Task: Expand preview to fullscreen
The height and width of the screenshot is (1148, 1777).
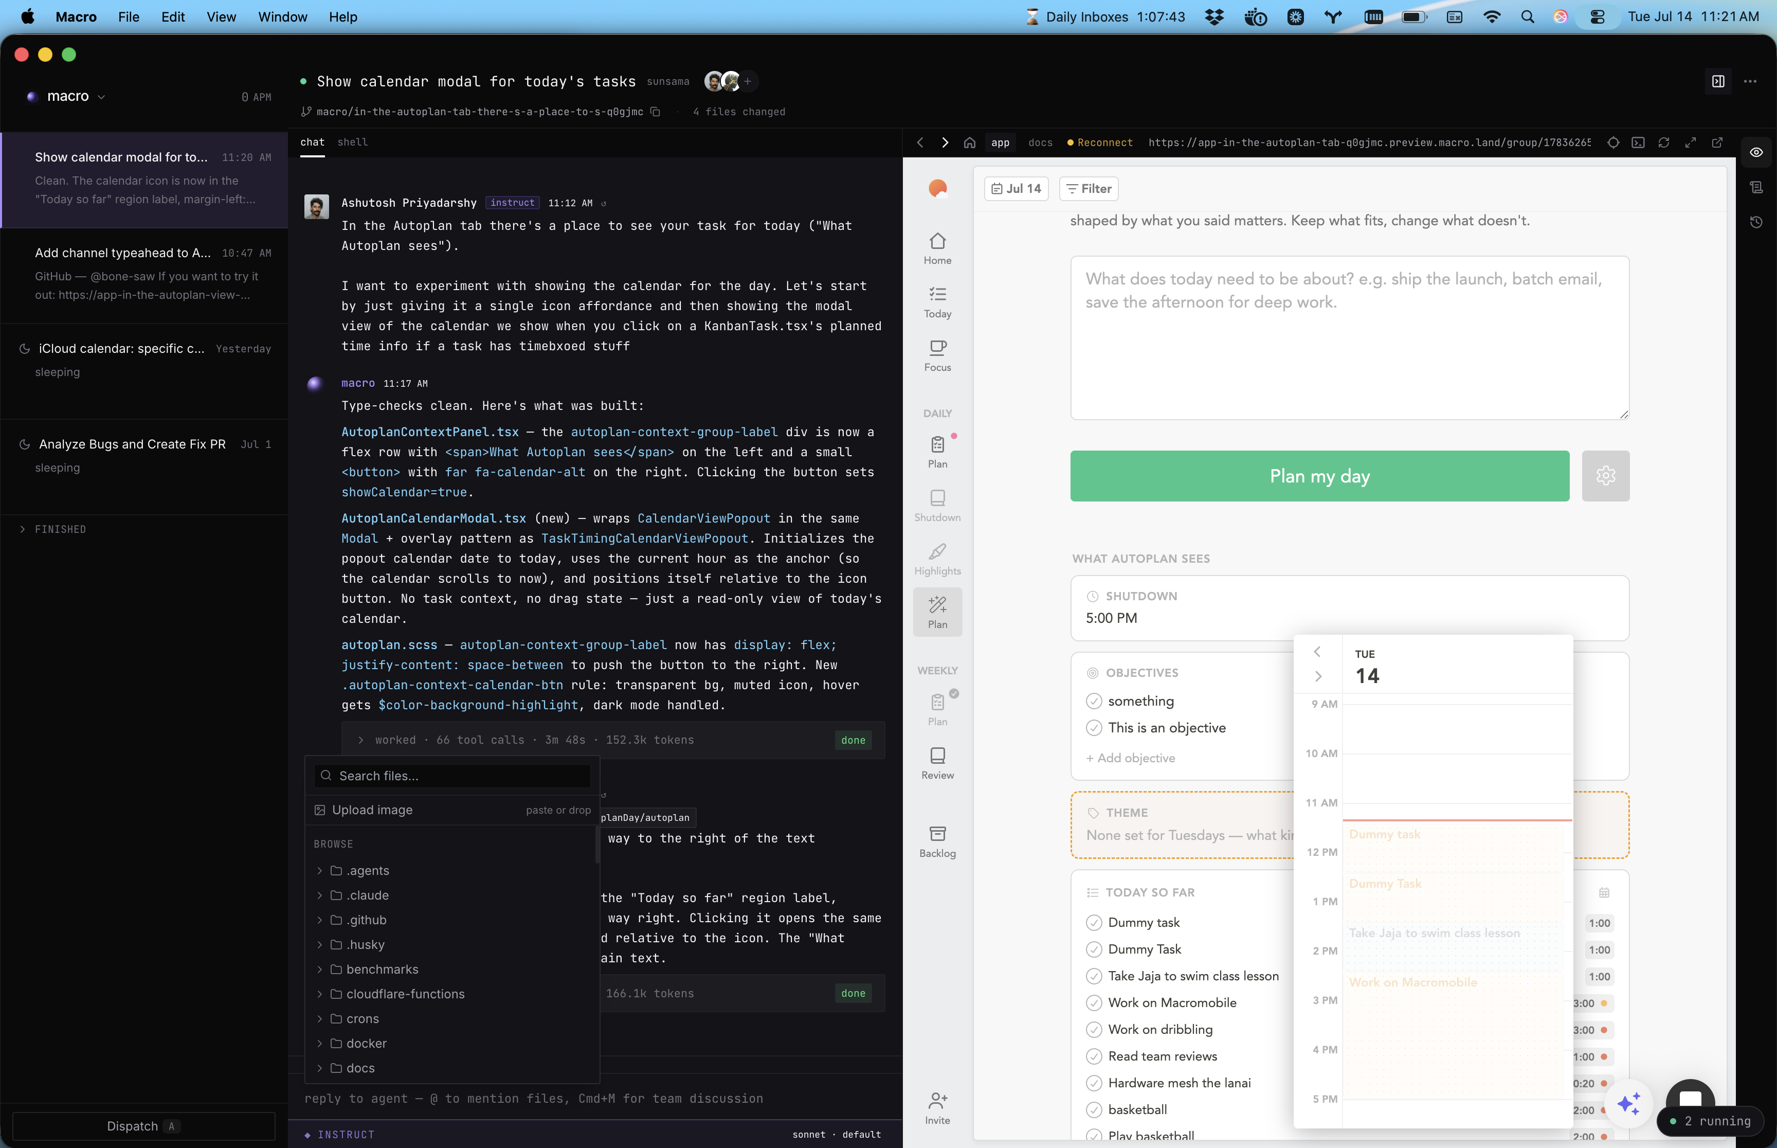Action: pos(1691,142)
